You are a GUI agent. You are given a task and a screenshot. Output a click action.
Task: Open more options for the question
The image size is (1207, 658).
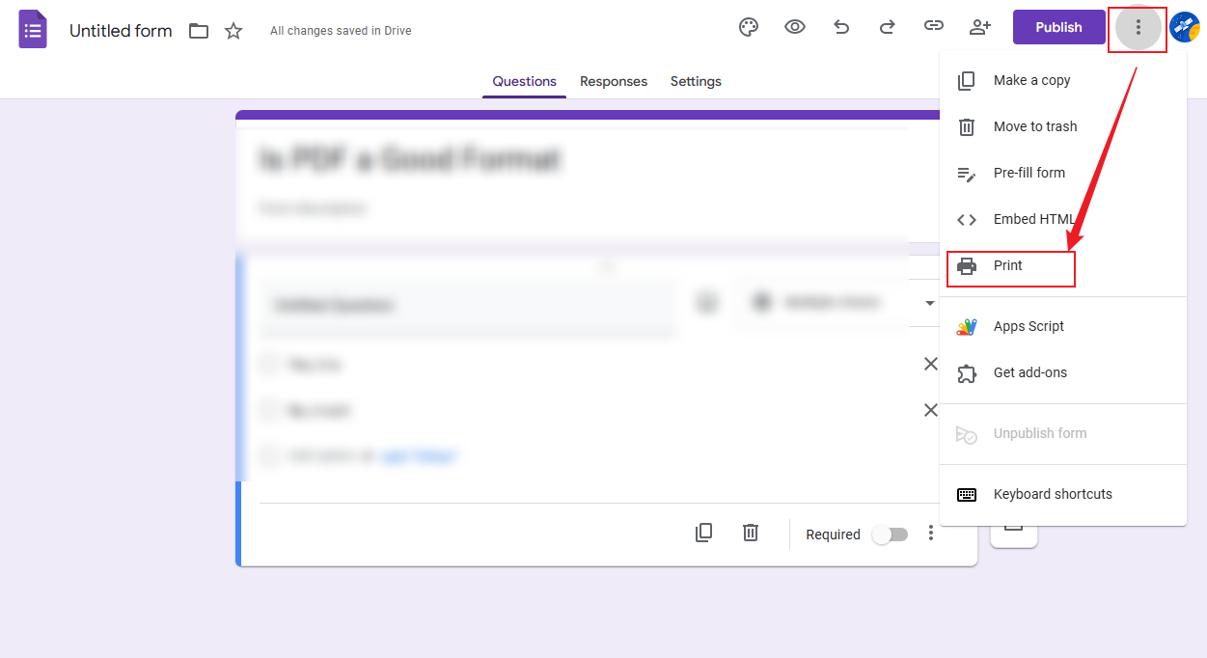(x=930, y=532)
